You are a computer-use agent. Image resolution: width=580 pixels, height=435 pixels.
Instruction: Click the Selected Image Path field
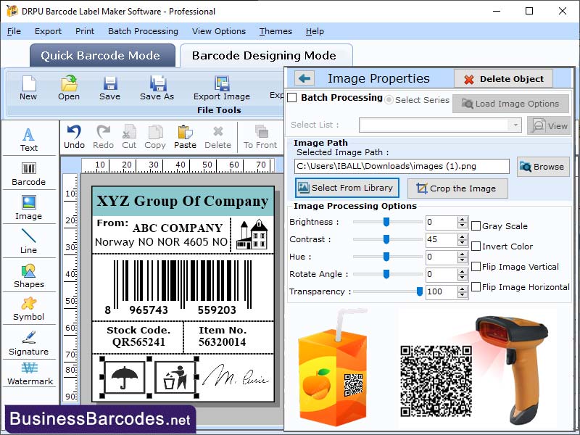pos(402,167)
